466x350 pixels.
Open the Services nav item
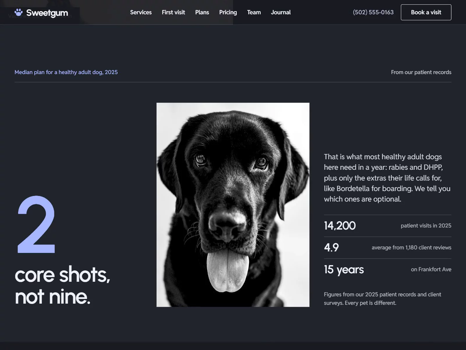pos(141,12)
